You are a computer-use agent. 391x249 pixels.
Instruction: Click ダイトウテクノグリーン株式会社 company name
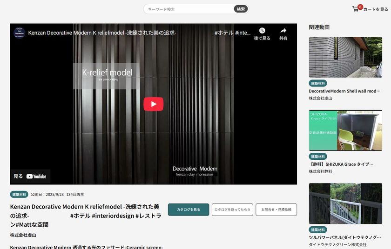point(337,244)
